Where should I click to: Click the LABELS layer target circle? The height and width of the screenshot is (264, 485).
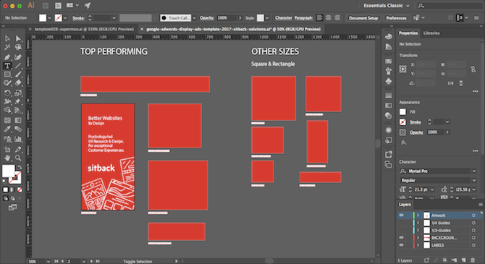tap(473, 245)
